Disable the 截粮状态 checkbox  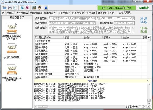pyautogui.click(x=36, y=67)
